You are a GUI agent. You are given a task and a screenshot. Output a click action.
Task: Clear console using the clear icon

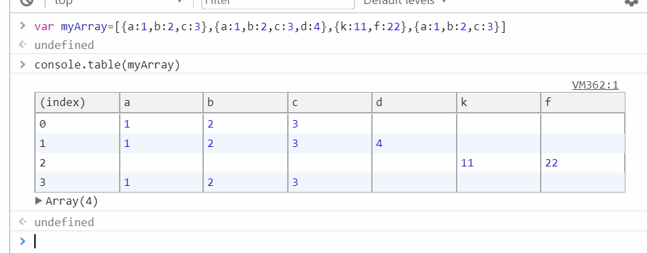27,3
